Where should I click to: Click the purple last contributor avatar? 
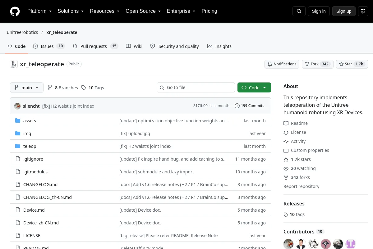(x=351, y=244)
